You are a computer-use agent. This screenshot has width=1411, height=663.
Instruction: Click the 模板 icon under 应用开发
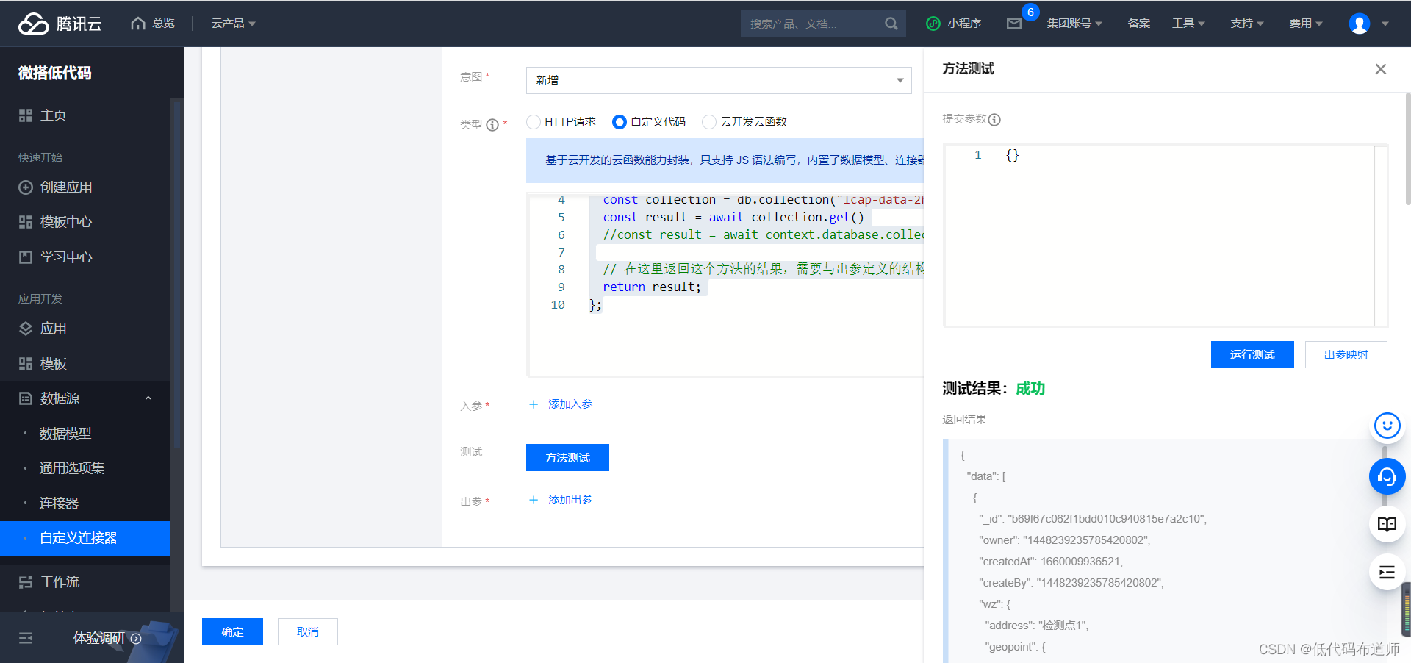coord(26,364)
